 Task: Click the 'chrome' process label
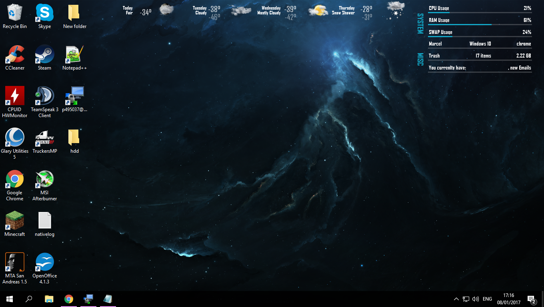point(524,44)
